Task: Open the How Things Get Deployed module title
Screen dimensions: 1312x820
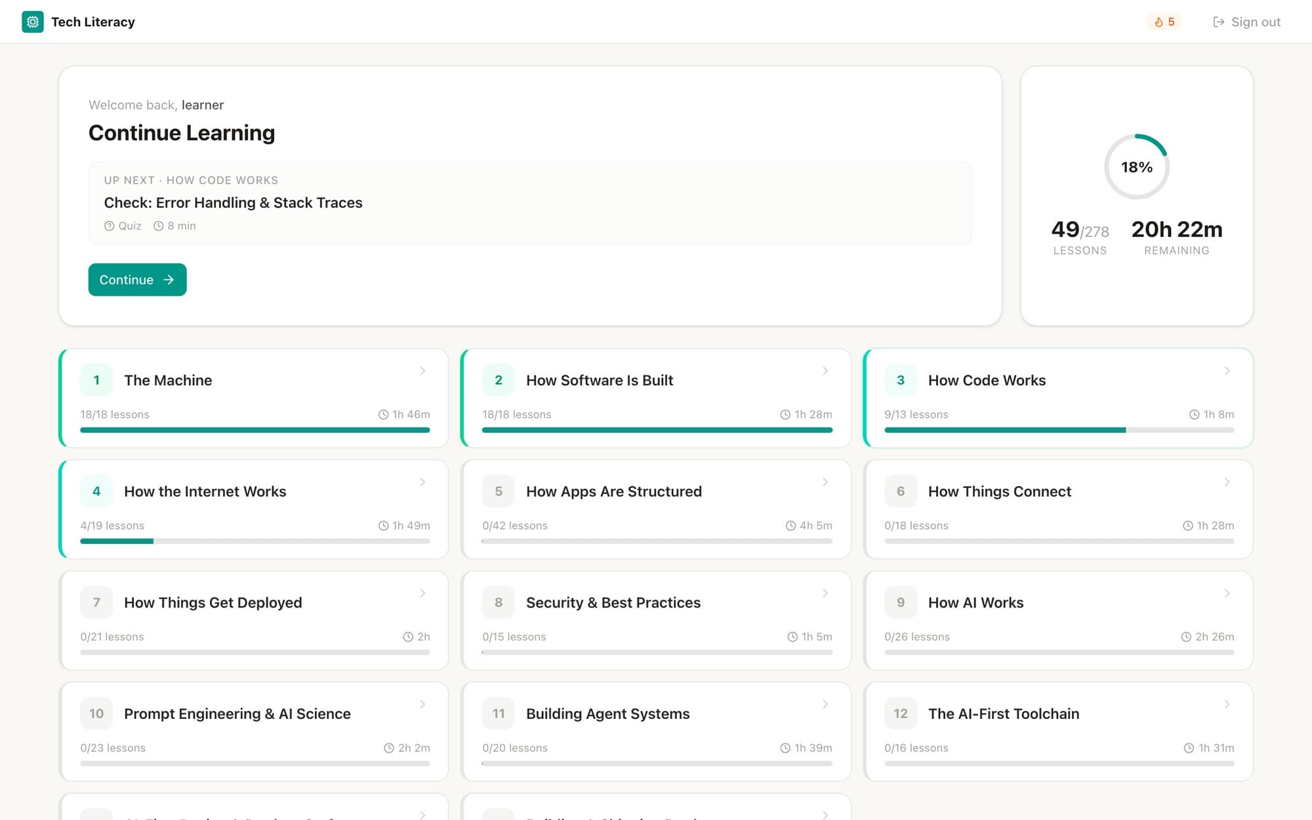Action: coord(213,603)
